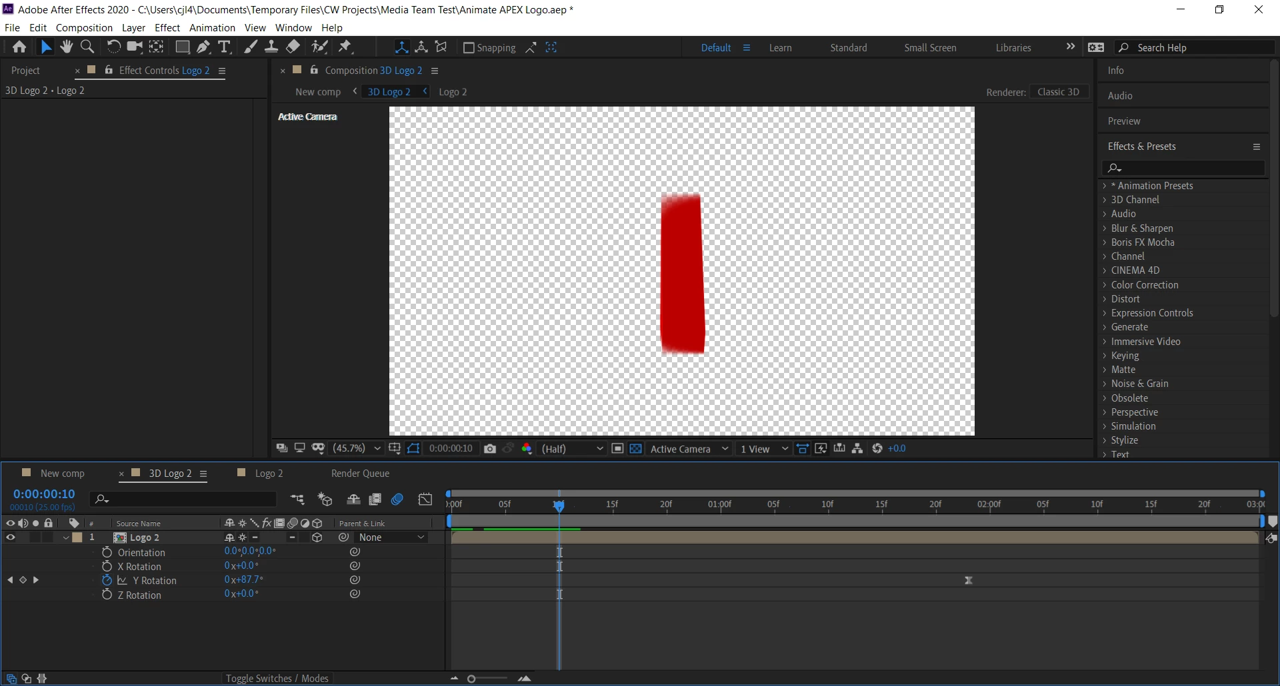Open the Animation menu
This screenshot has width=1280, height=686.
click(x=212, y=28)
